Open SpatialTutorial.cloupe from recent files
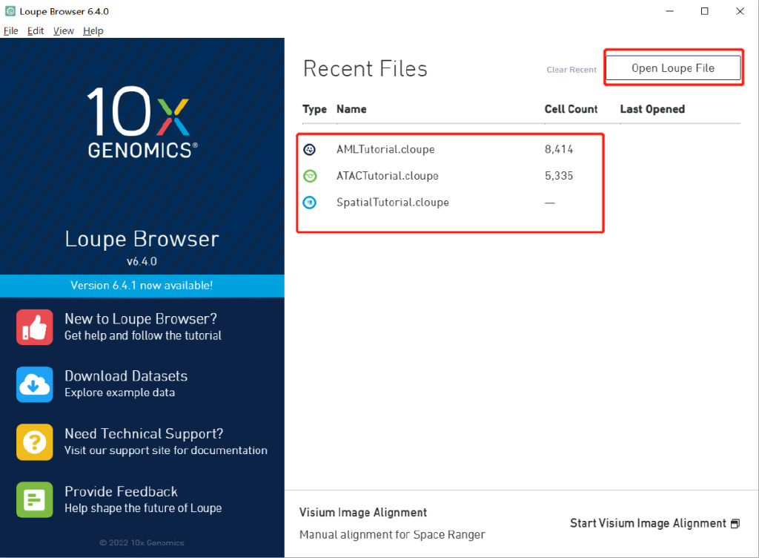This screenshot has height=558, width=759. (x=392, y=202)
